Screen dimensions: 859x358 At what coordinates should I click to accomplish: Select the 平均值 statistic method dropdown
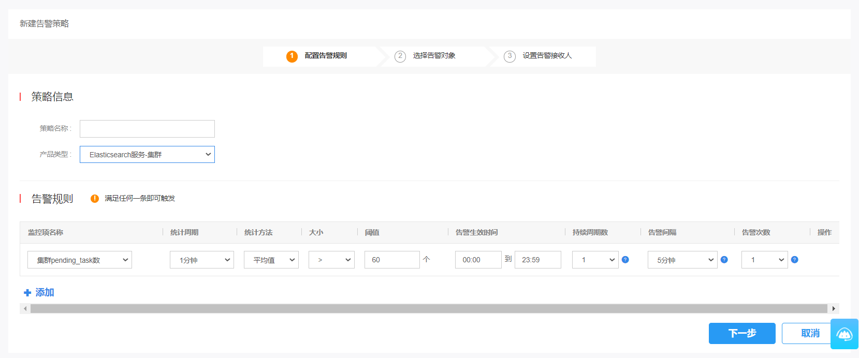click(271, 260)
